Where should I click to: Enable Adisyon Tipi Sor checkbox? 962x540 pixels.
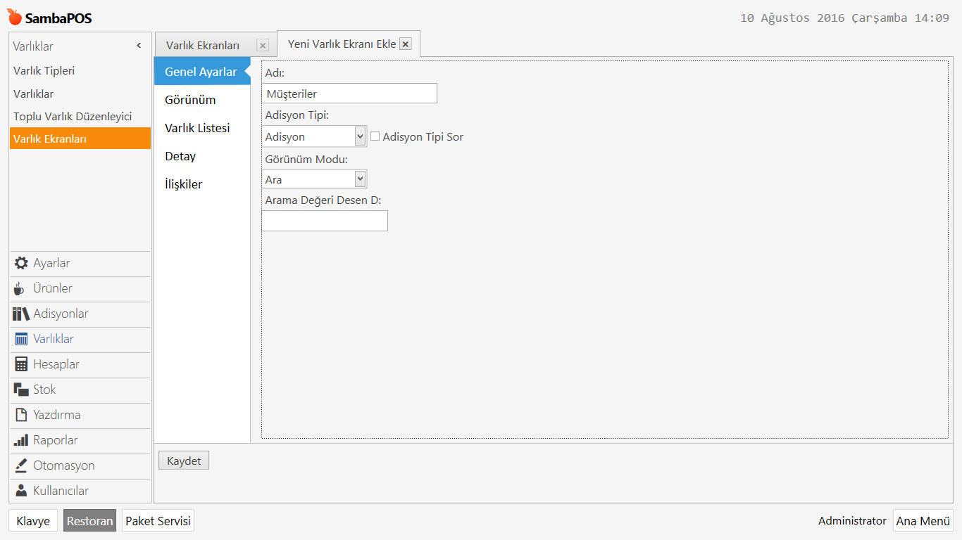coord(375,136)
